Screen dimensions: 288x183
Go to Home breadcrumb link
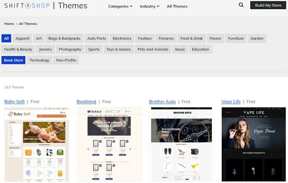(x=9, y=24)
